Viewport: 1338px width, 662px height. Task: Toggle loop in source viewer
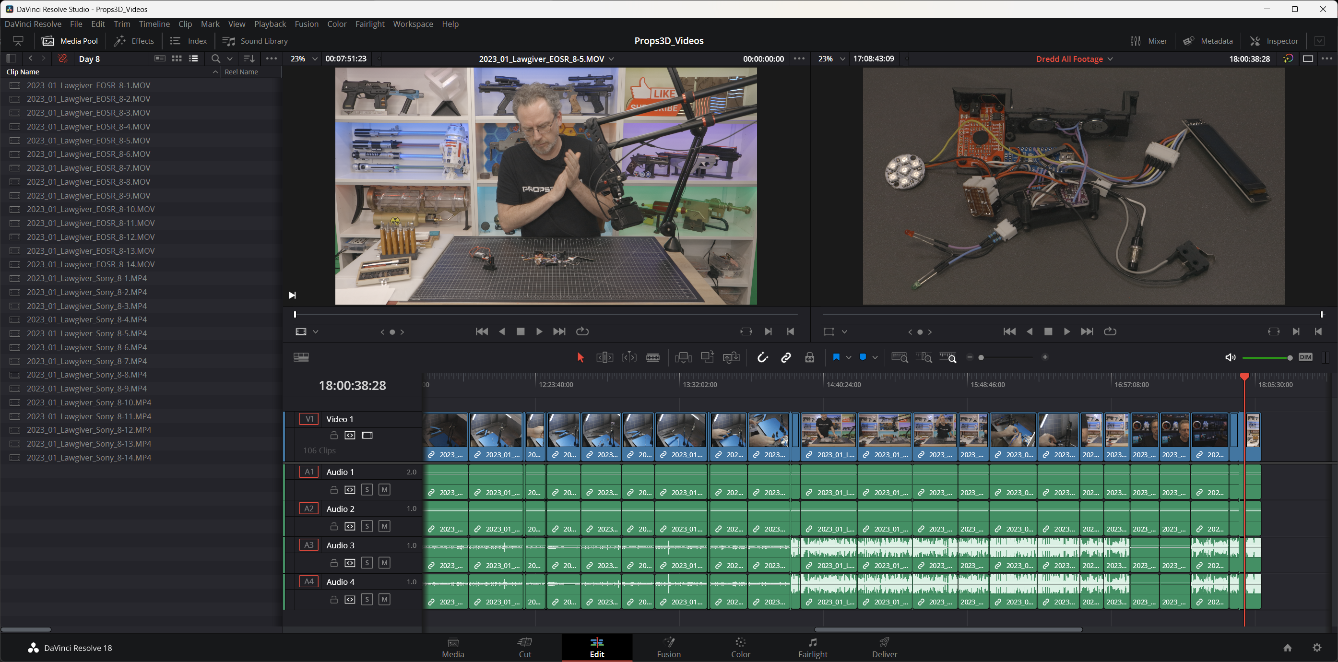(582, 331)
